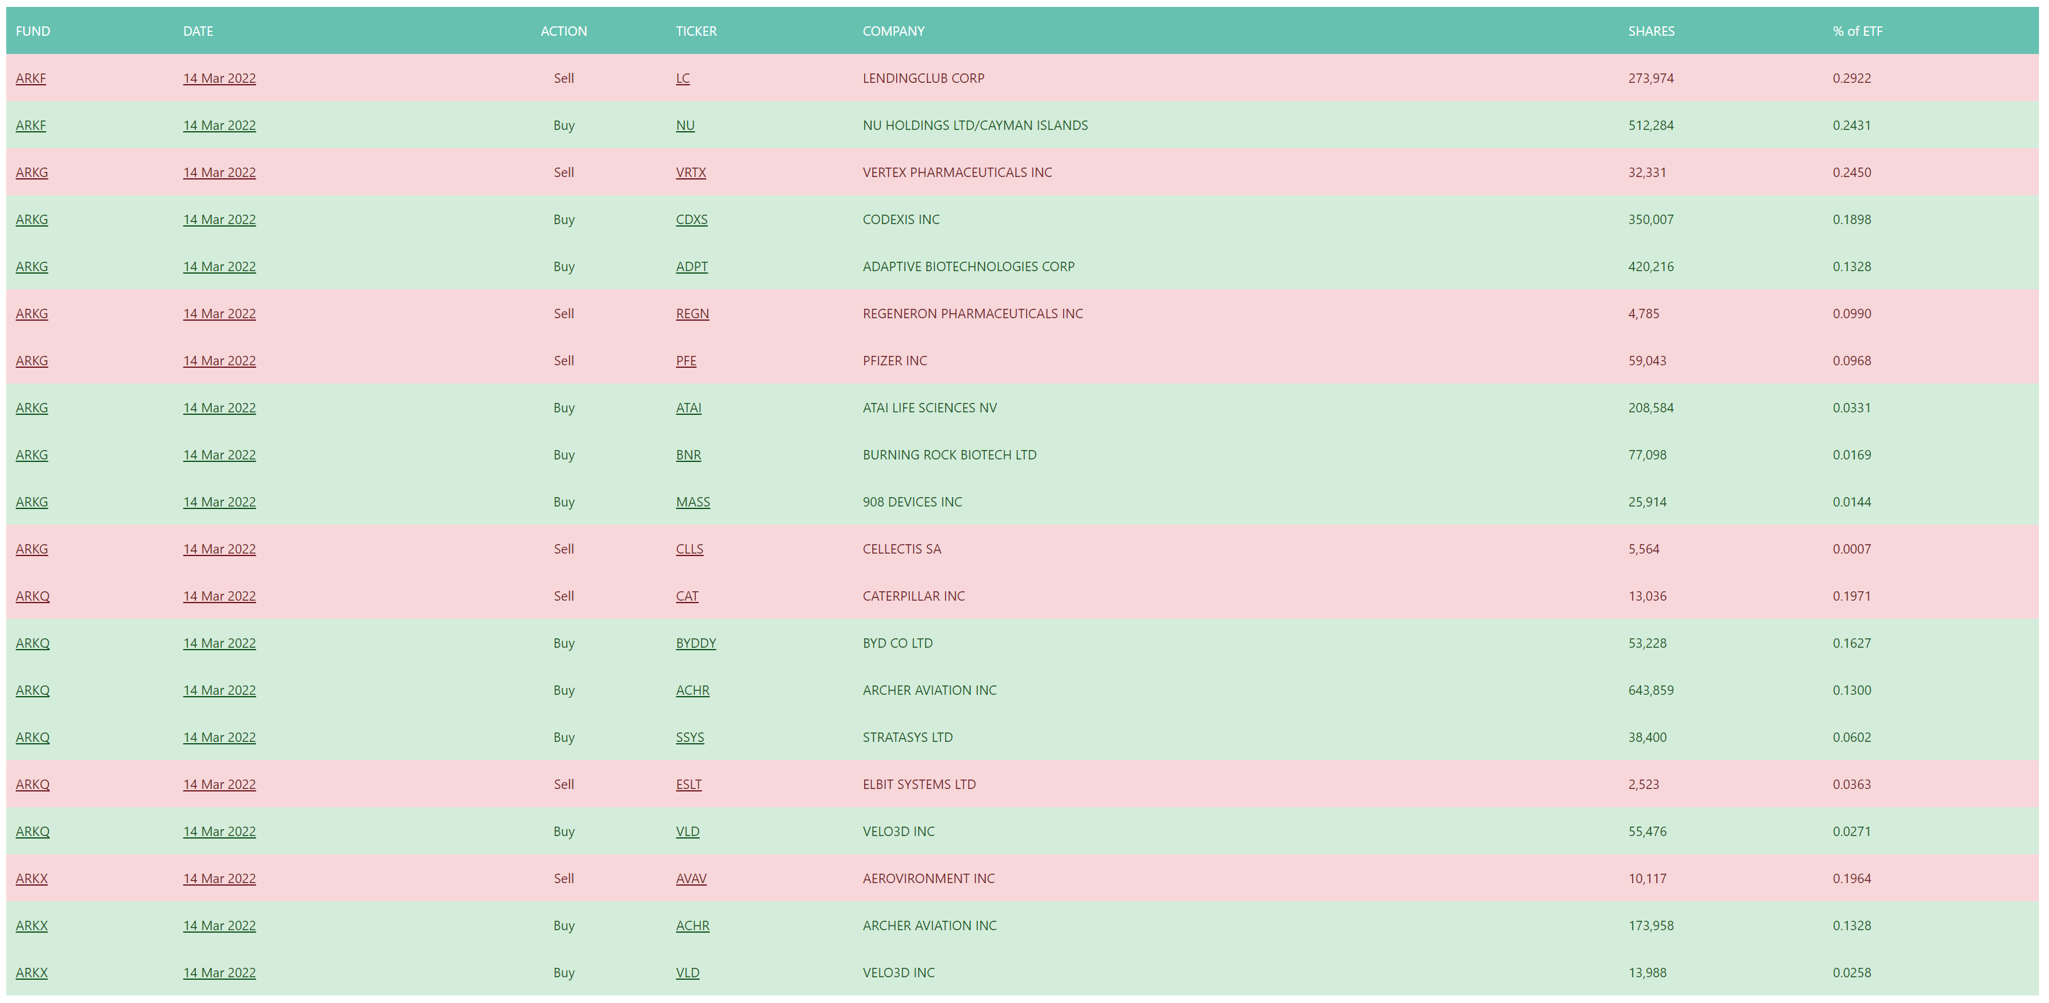
Task: Click the % of ETF column header
Action: click(1858, 31)
